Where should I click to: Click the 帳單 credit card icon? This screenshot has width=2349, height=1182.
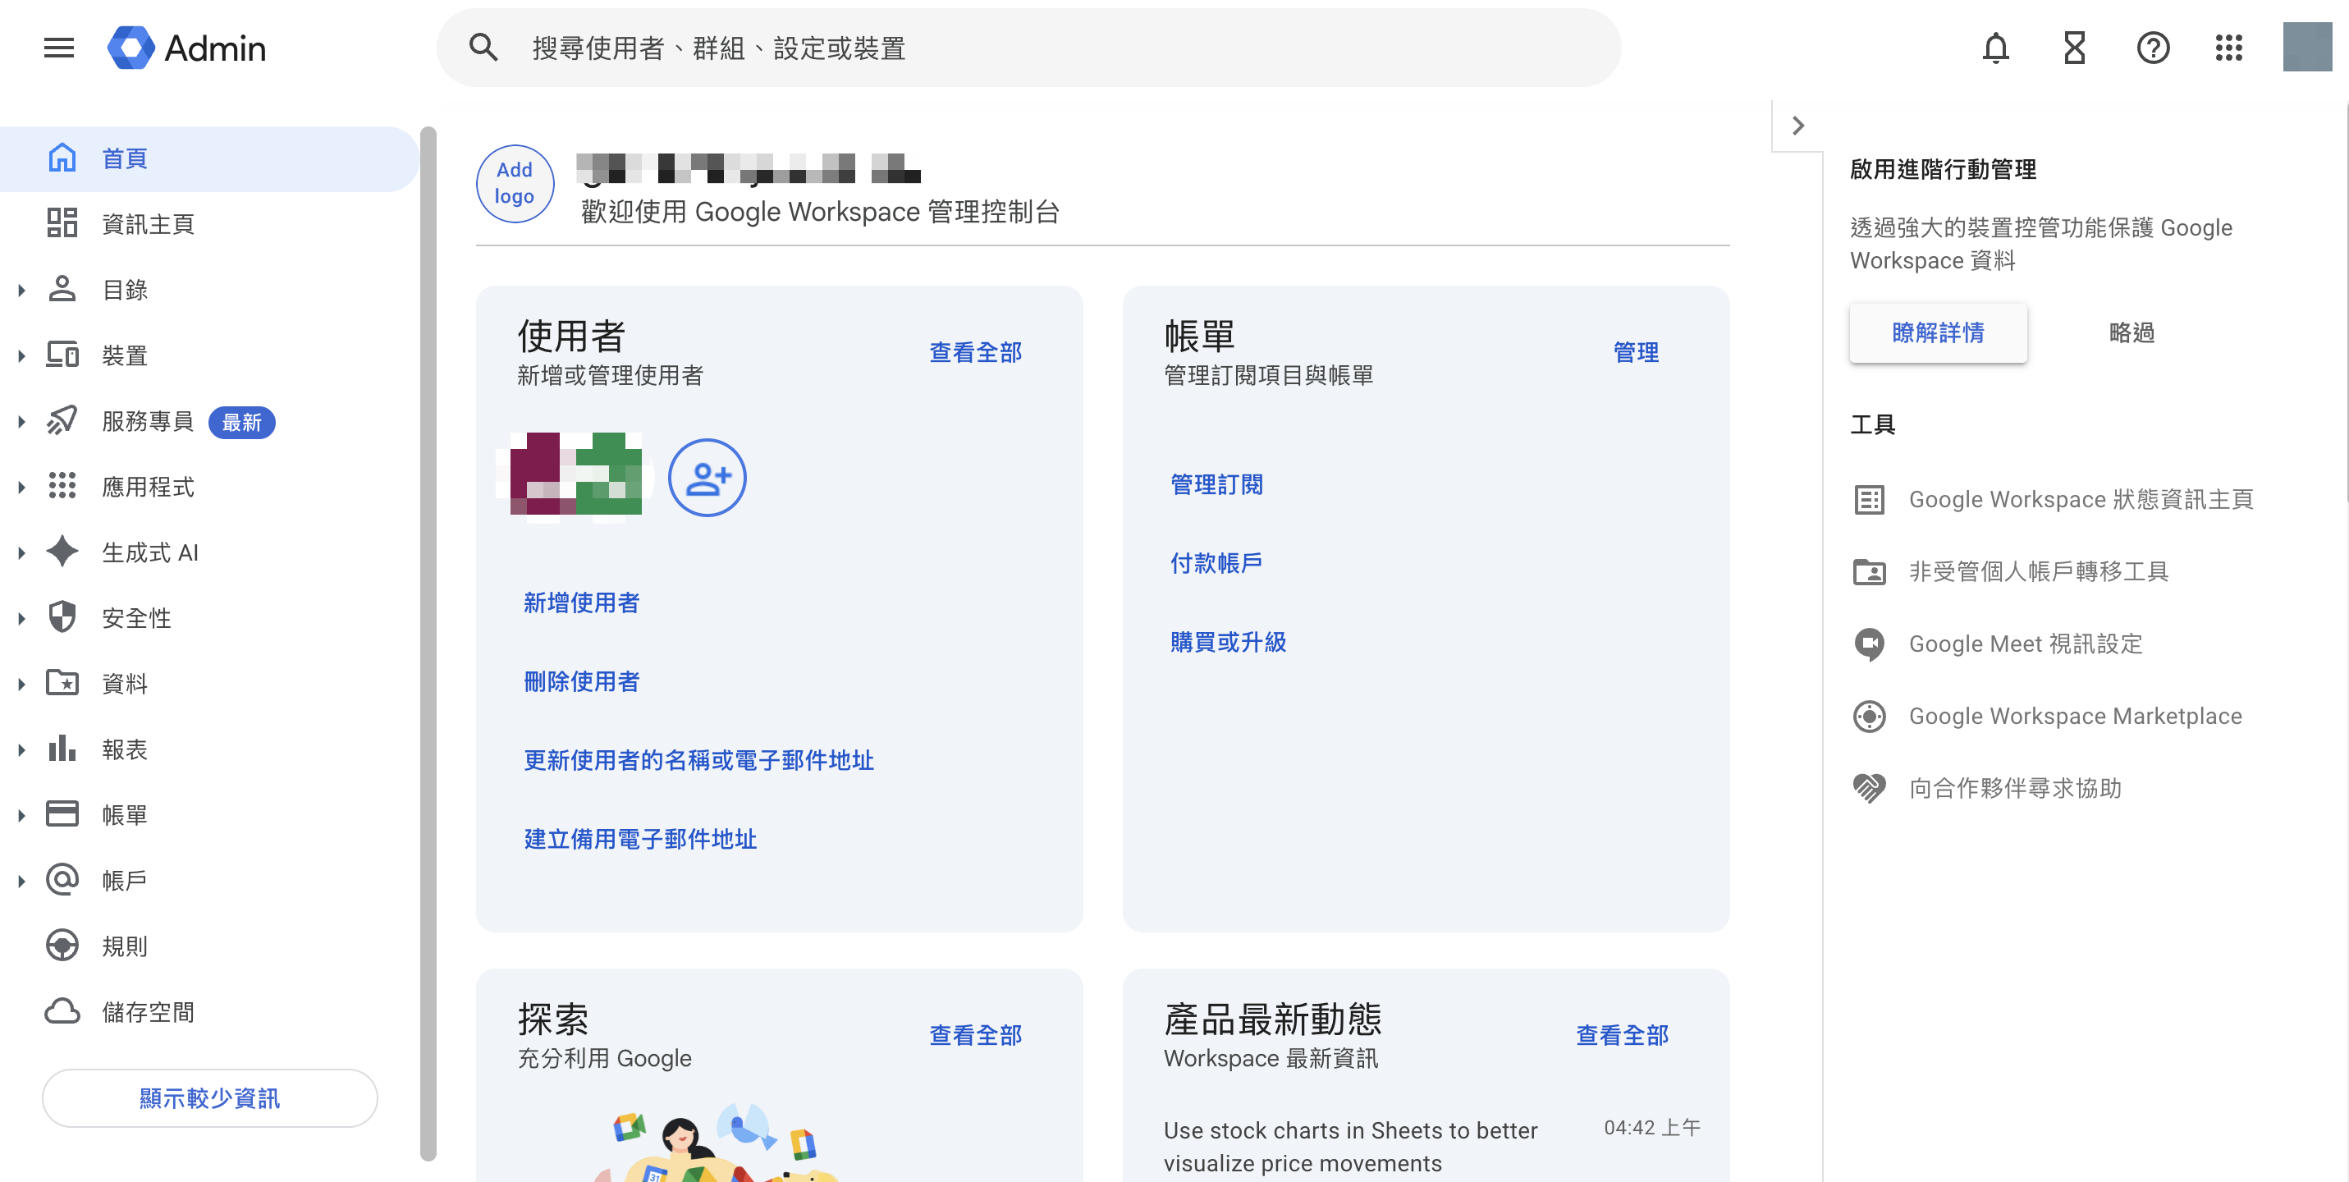coord(62,814)
